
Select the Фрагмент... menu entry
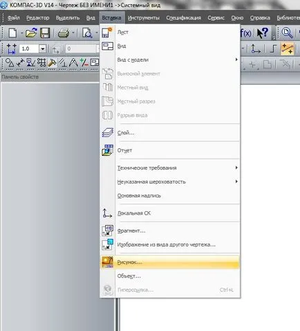pyautogui.click(x=170, y=231)
